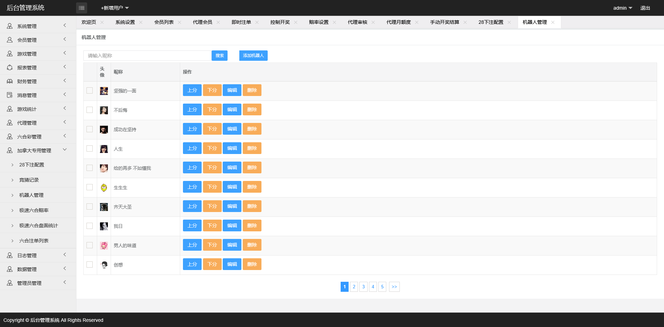Click the nickname search input field
Screen dimensions: 664x327
click(147, 56)
